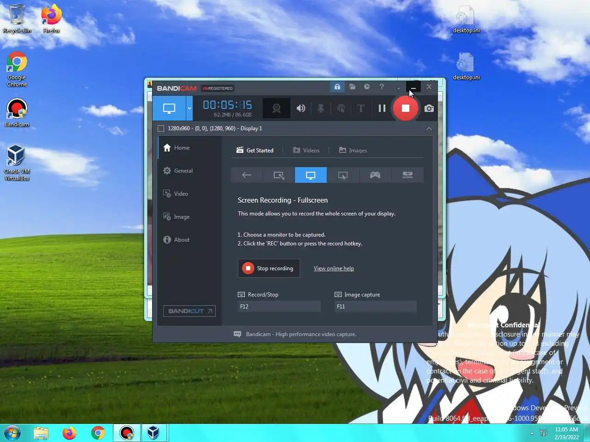The height and width of the screenshot is (442, 590).
Task: Open the BANDICUT link button
Action: tap(189, 311)
